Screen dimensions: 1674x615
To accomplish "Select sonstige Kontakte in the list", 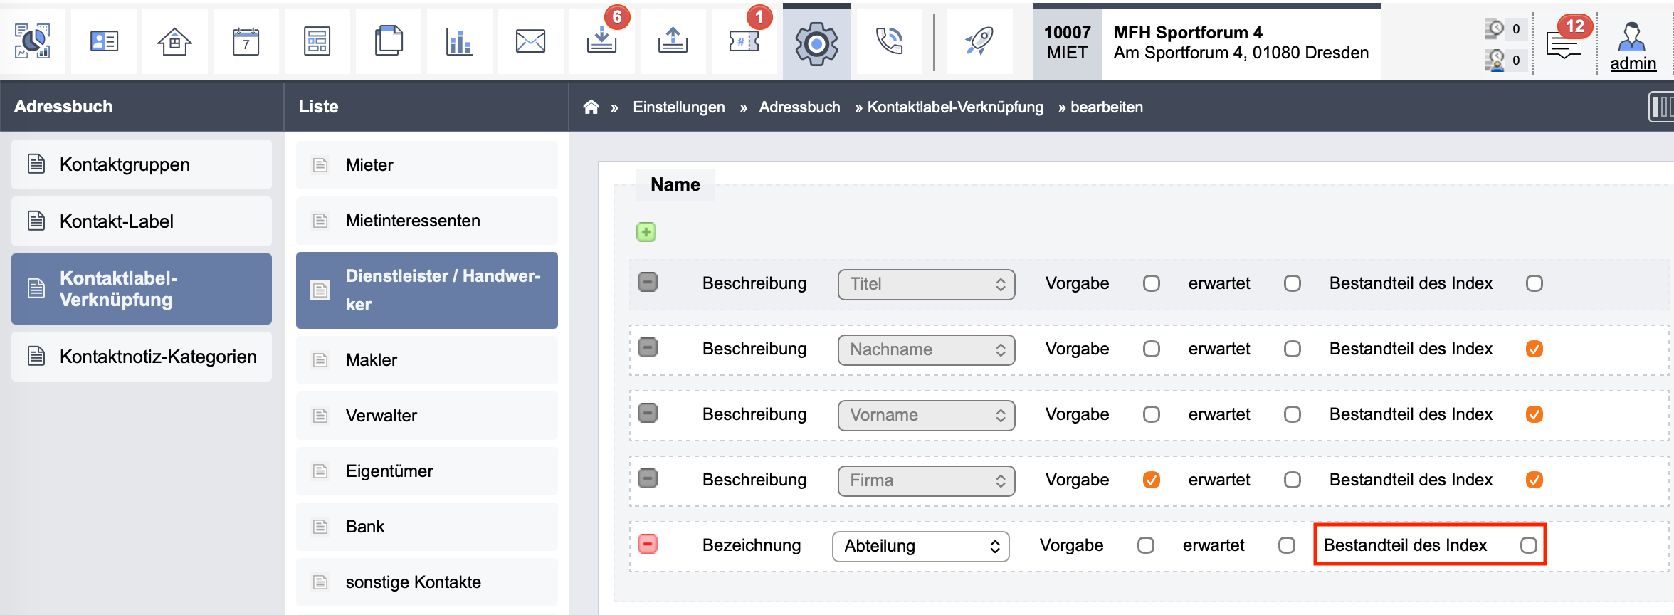I will click(427, 582).
